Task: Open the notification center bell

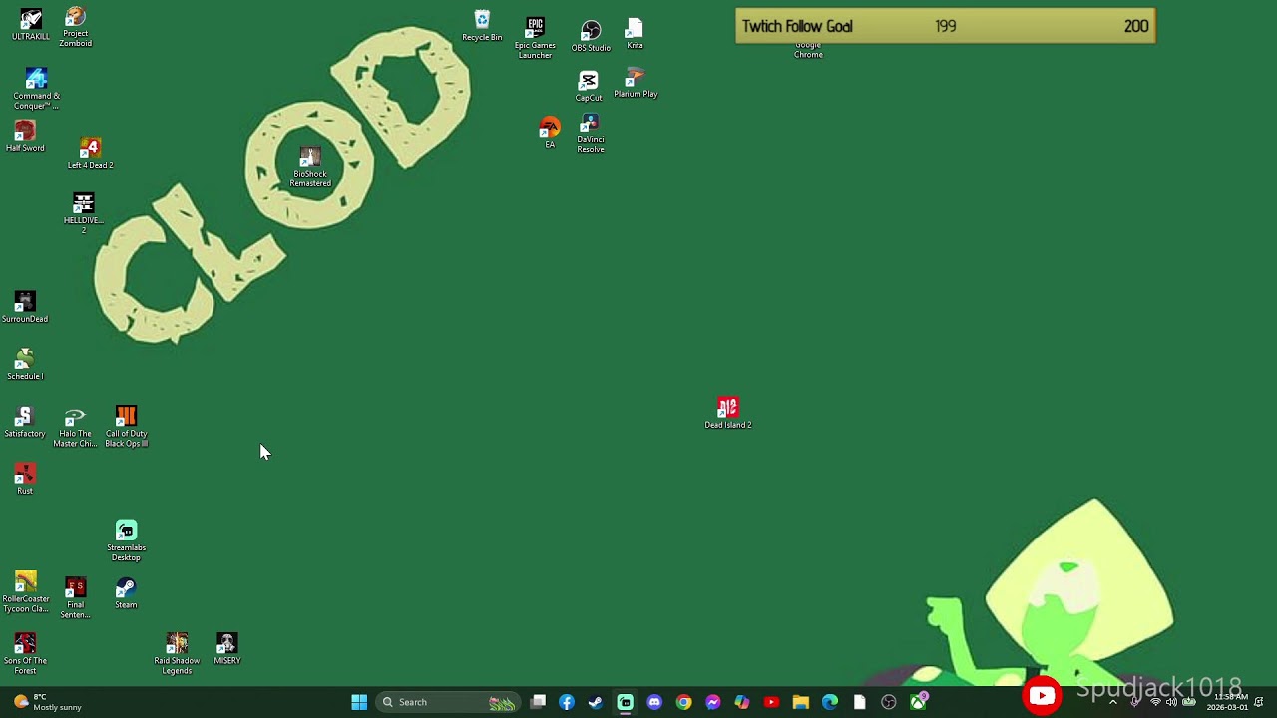Action: [1260, 702]
